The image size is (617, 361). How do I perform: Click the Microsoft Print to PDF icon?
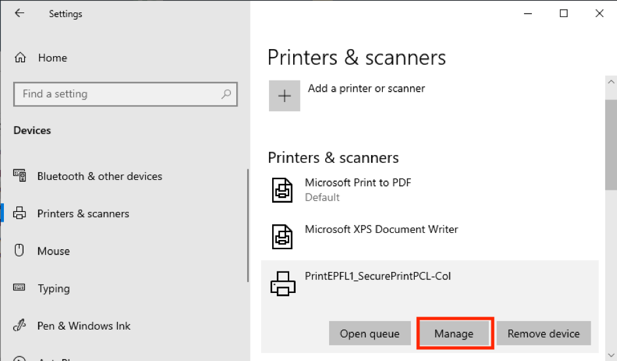(282, 190)
